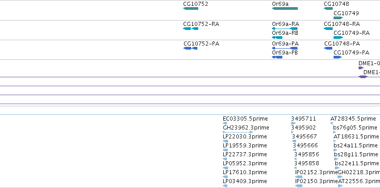Click the Or69a-PB label text
Viewport: 380px width, 188px height.
tap(285, 53)
